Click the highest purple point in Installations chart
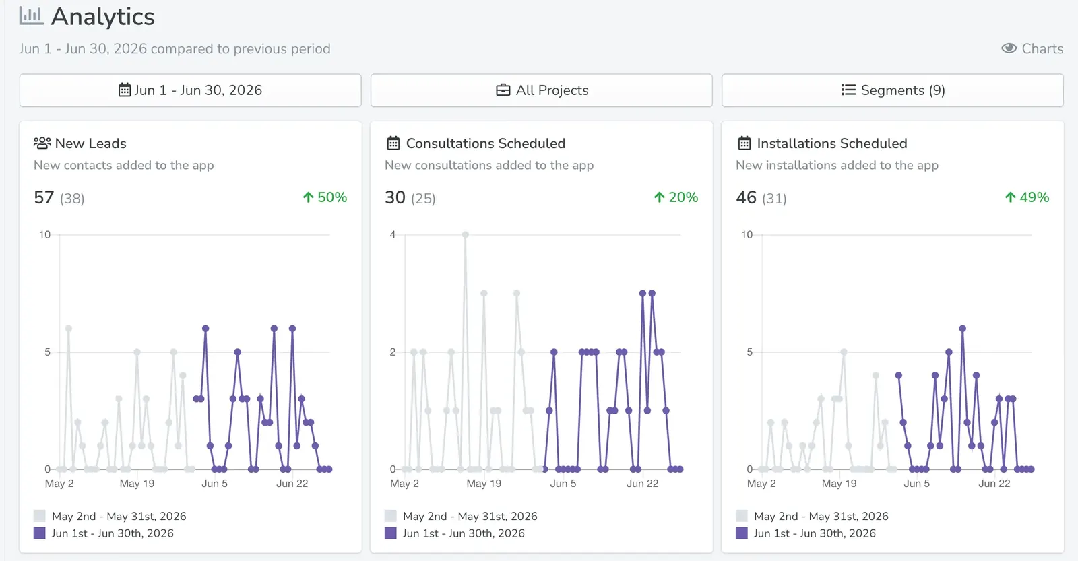The width and height of the screenshot is (1078, 561). [x=963, y=329]
